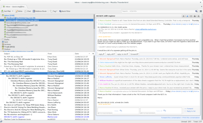The width and height of the screenshot is (203, 123).
Task: Click the delete conversation icon
Action: coord(195,16)
